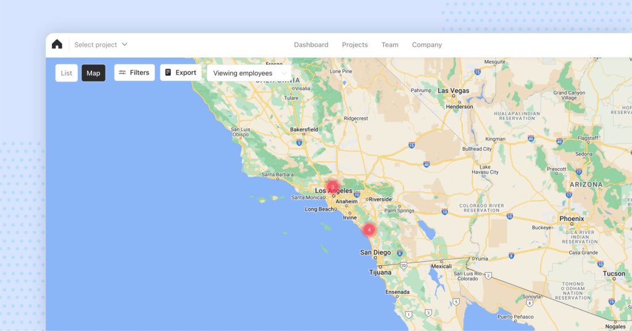Click the Puerto Peñasco label
This screenshot has height=331, width=632.
tap(515, 317)
